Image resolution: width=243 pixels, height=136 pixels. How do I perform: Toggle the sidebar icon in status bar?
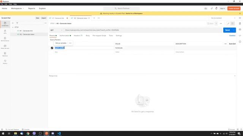[x=2, y=130]
